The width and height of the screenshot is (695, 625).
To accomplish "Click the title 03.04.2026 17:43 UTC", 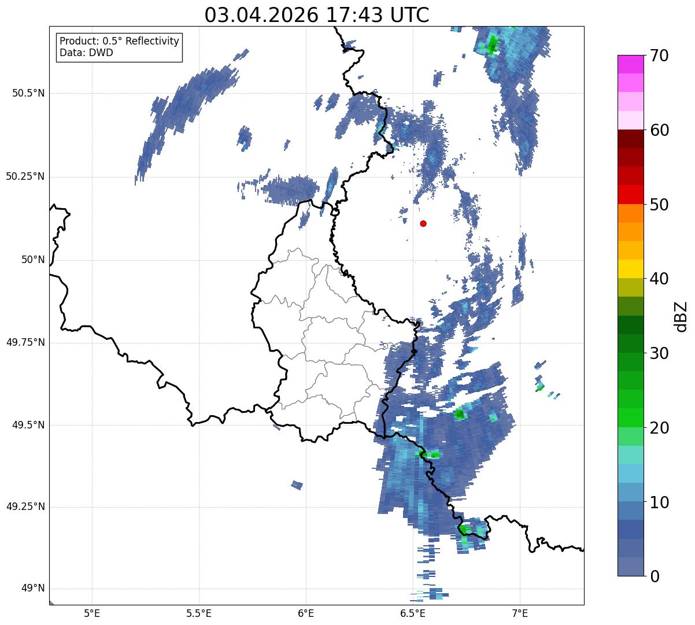I will click(317, 15).
